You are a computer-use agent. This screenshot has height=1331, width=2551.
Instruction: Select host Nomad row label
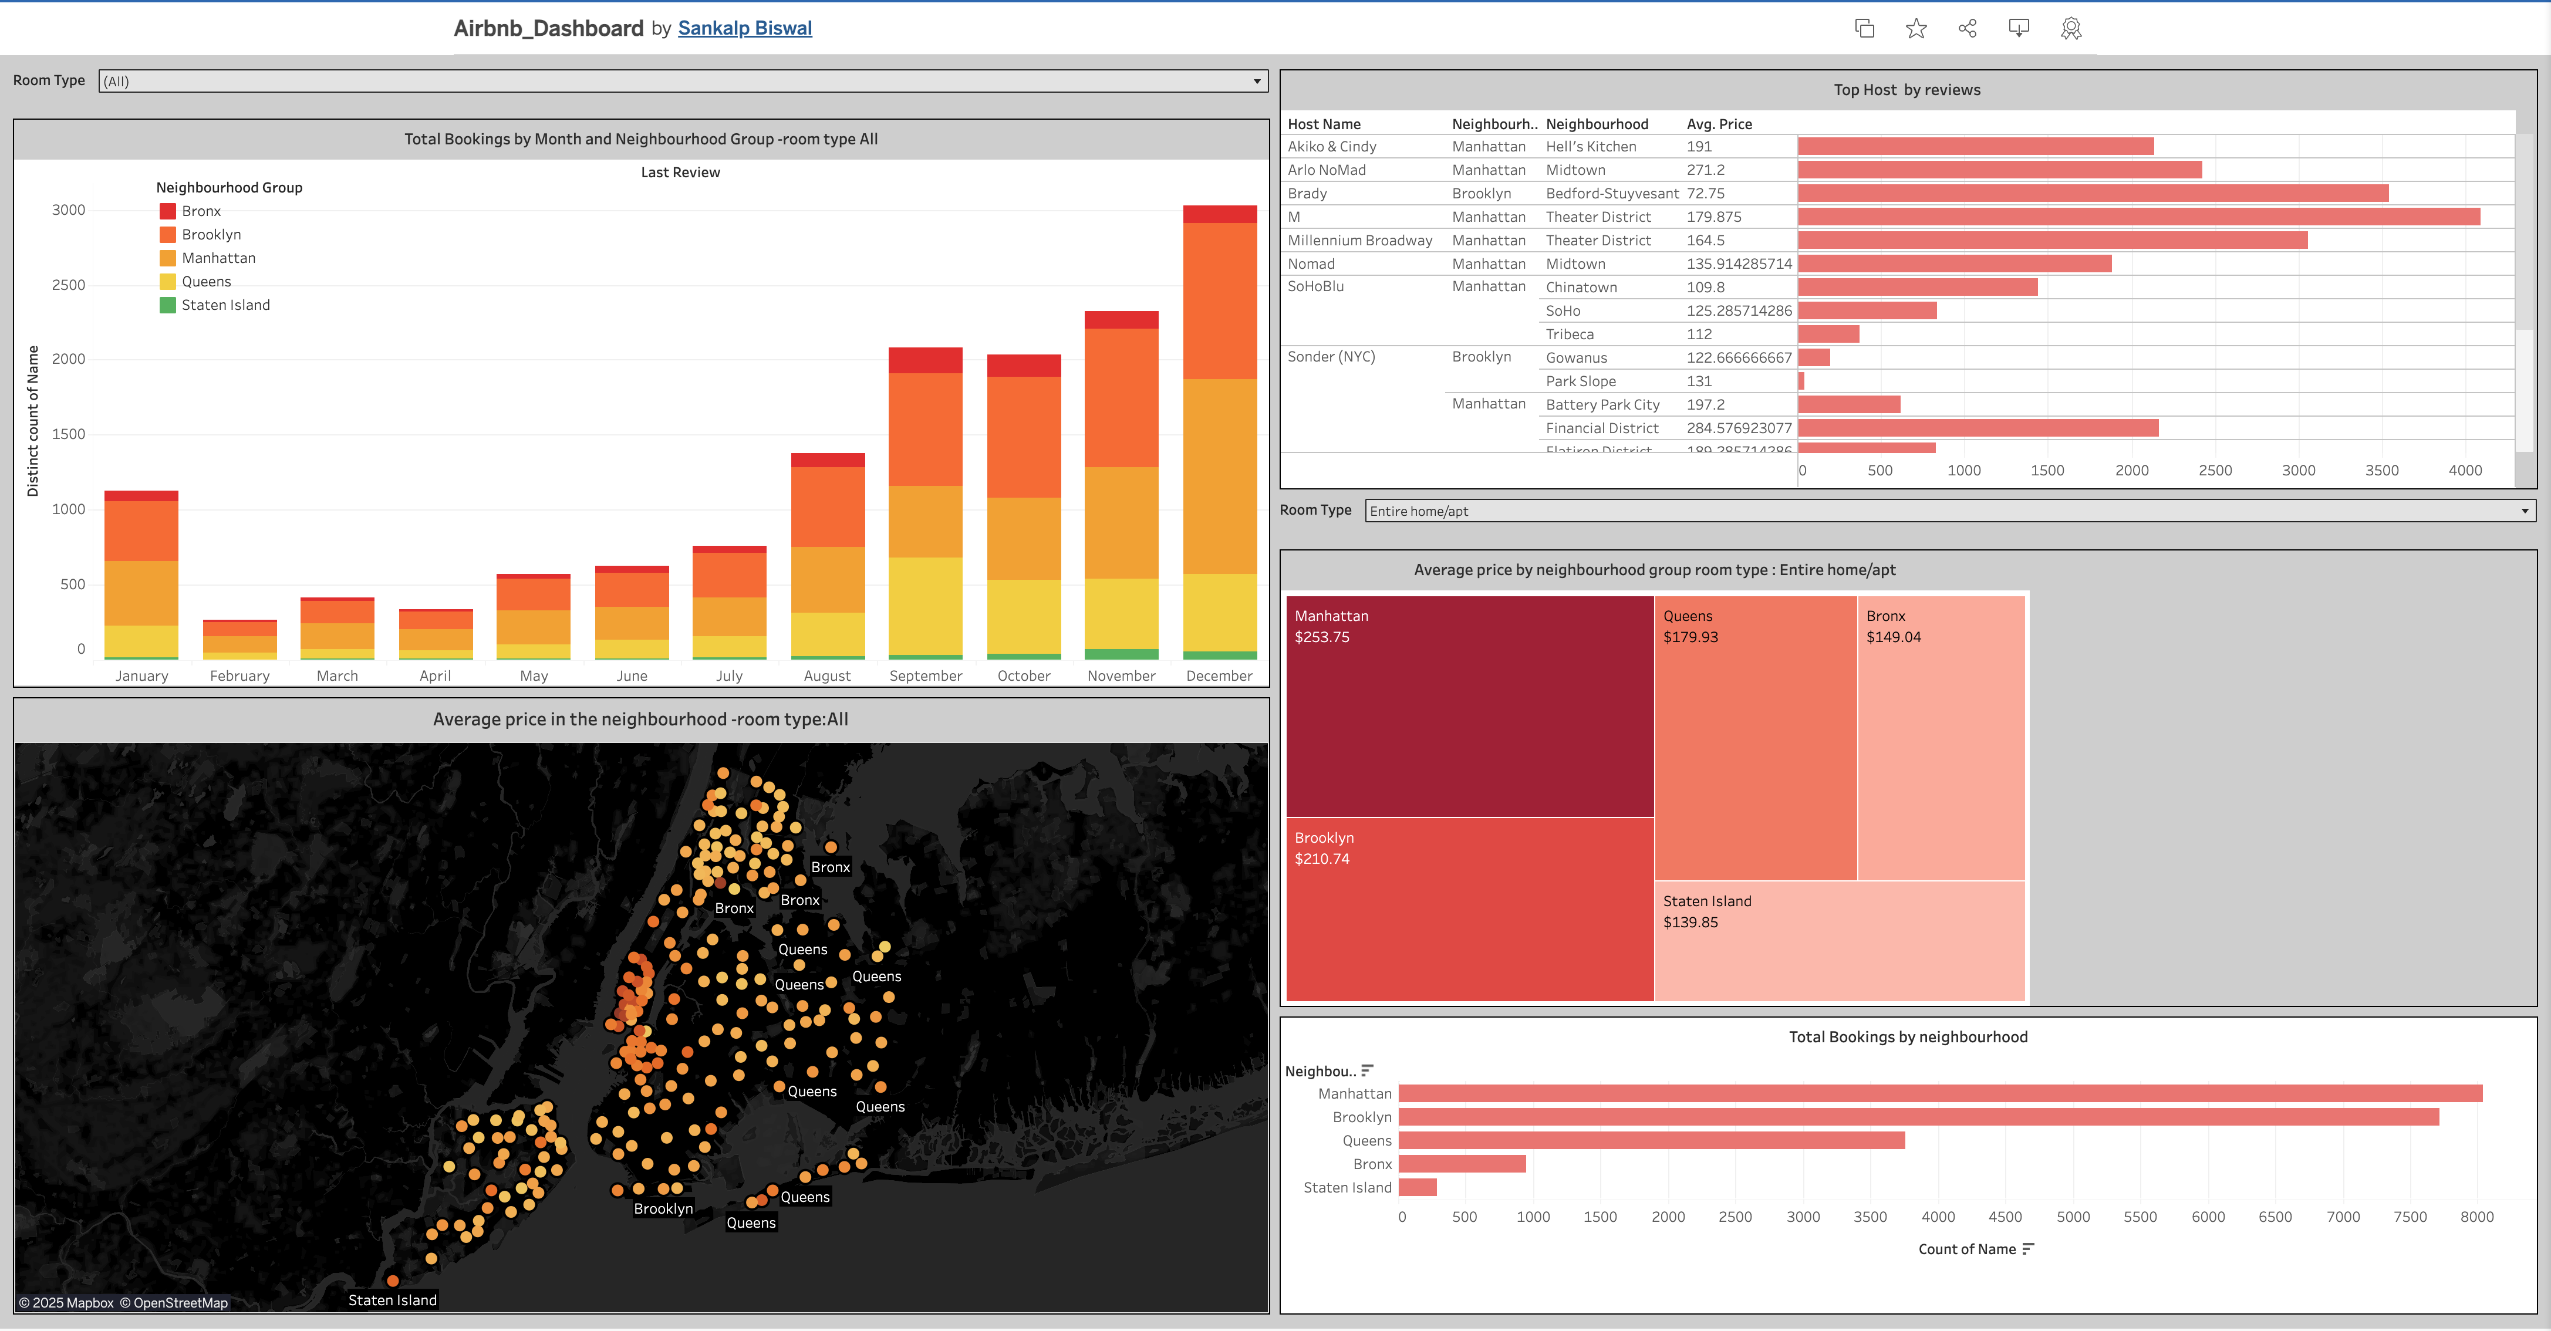pyautogui.click(x=1311, y=264)
